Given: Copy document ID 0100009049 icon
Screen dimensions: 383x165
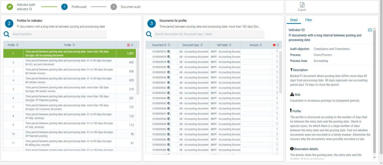Looking at the screenshot, I should [169, 124].
